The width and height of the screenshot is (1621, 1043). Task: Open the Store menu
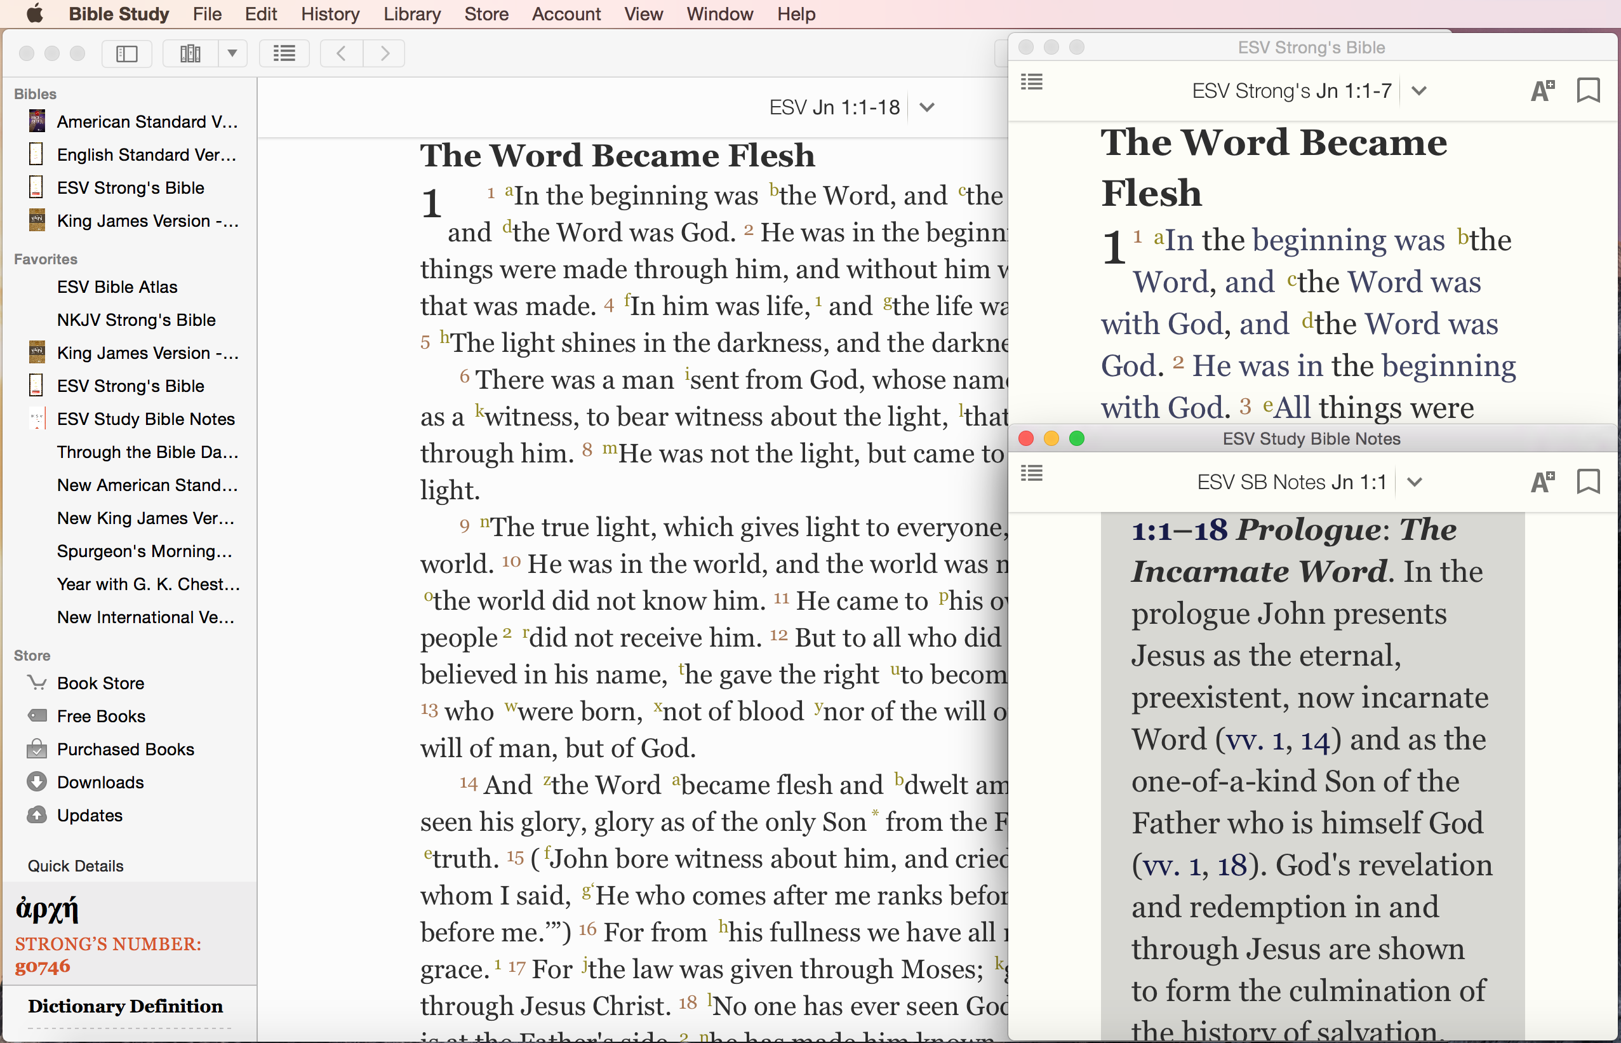[x=486, y=13]
